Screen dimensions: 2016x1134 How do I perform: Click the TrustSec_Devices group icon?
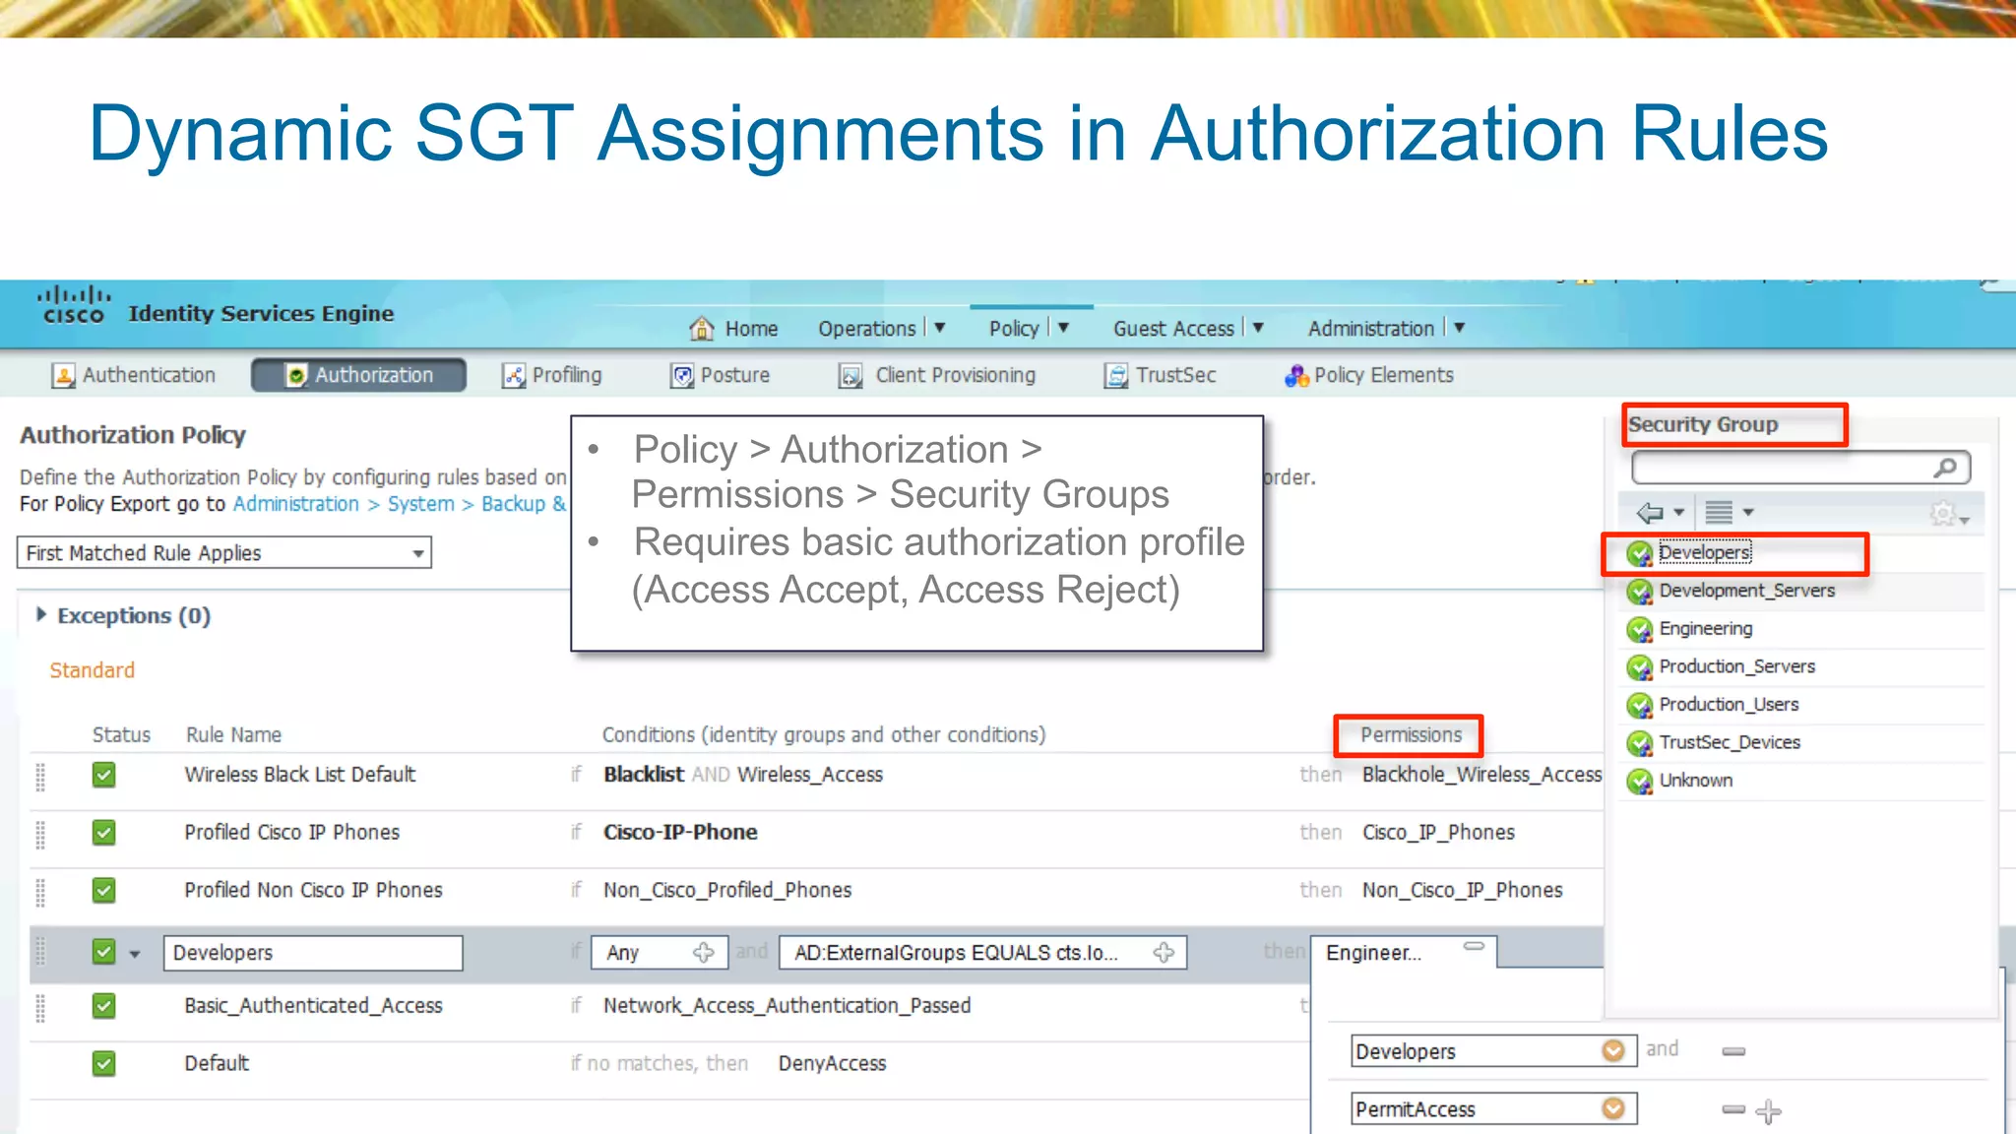pyautogui.click(x=1639, y=743)
